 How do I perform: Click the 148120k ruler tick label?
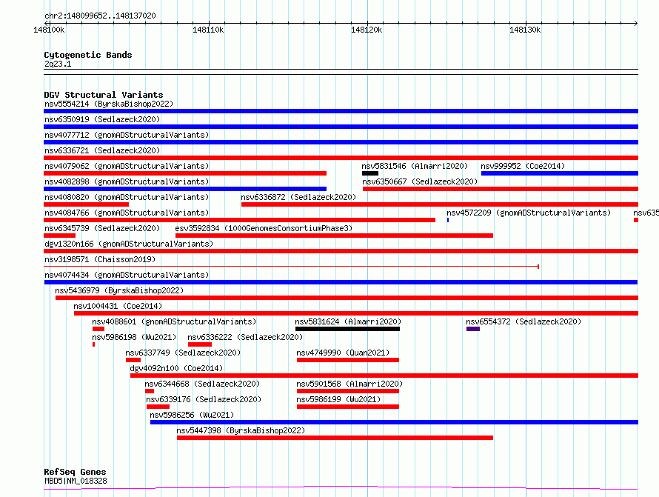point(367,30)
